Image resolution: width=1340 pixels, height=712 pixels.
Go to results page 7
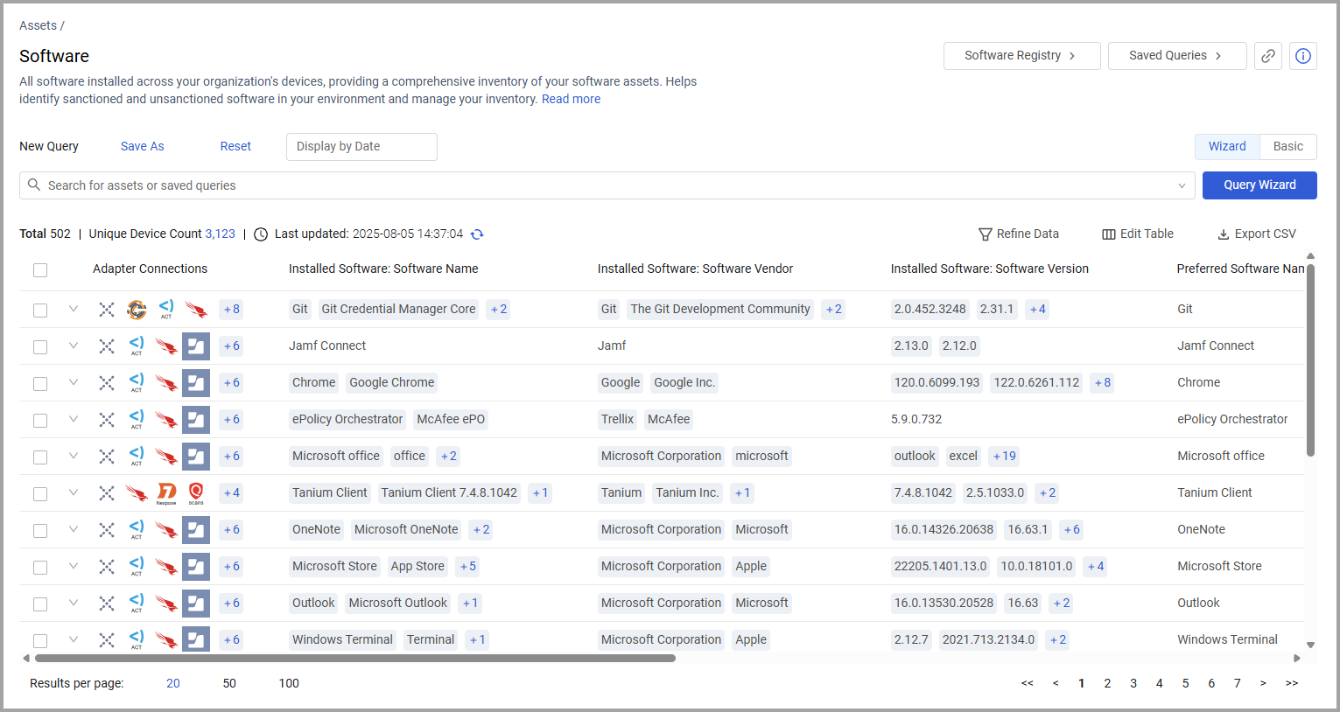click(1238, 683)
